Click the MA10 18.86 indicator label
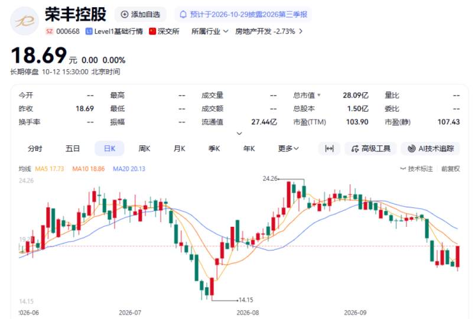Image resolution: width=475 pixels, height=319 pixels. coord(88,169)
